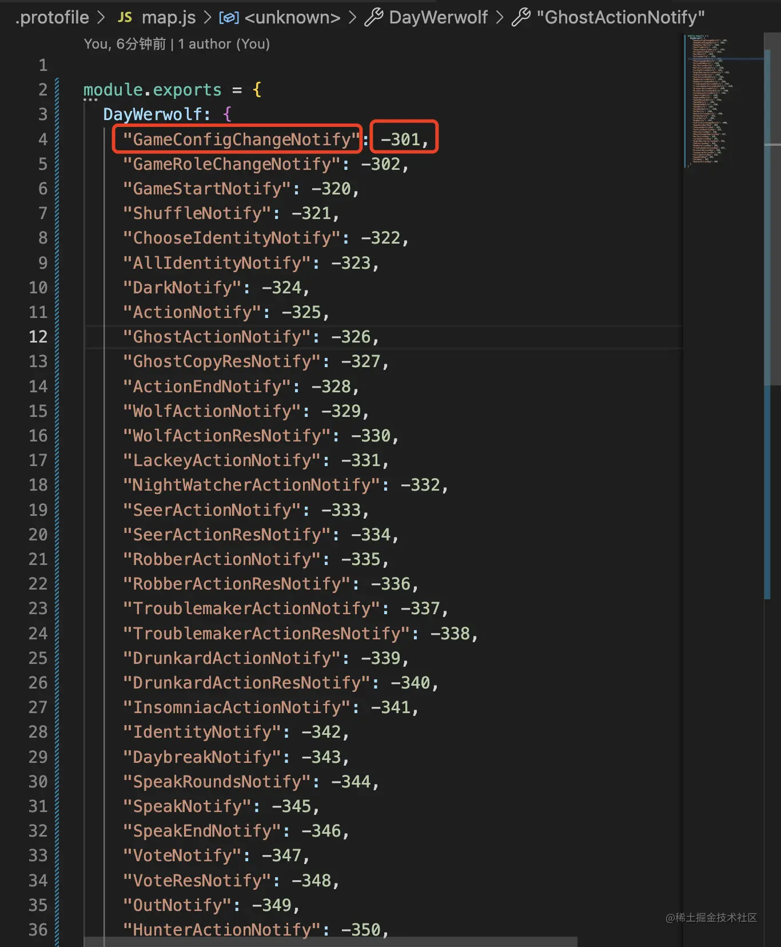
Task: Click the wrench icon before DayWerwolf
Action: (x=373, y=18)
